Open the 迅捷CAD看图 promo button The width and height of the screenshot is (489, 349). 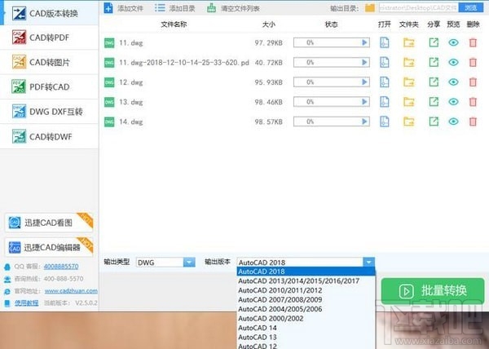[49, 223]
